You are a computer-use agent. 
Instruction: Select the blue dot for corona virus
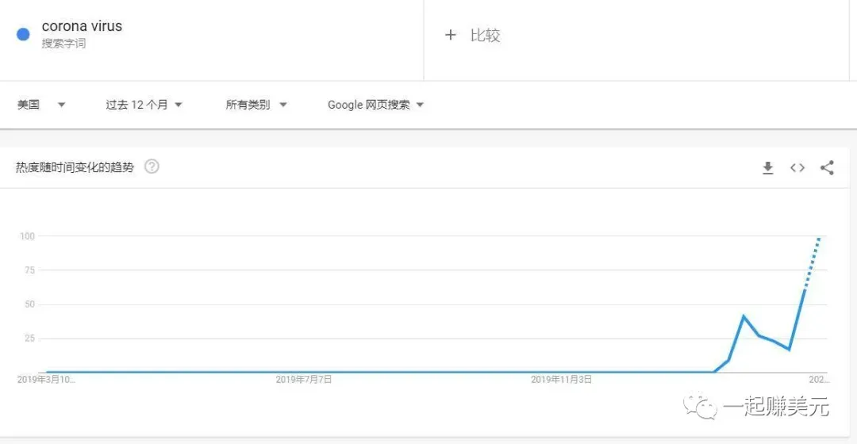pos(23,34)
